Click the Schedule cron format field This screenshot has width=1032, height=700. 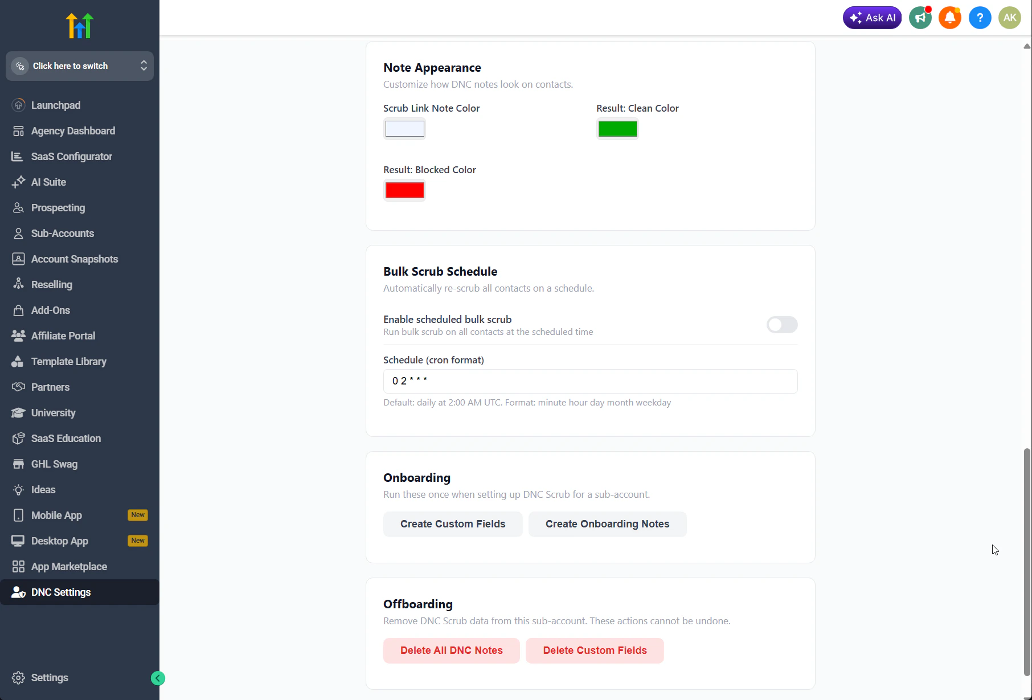pyautogui.click(x=590, y=381)
